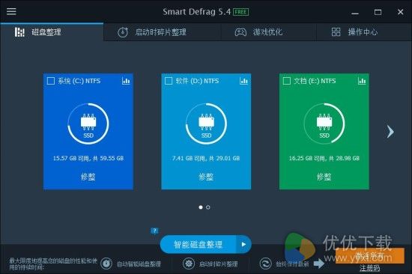The image size is (412, 274).
Task: Open the hamburger main menu
Action: pos(11,11)
